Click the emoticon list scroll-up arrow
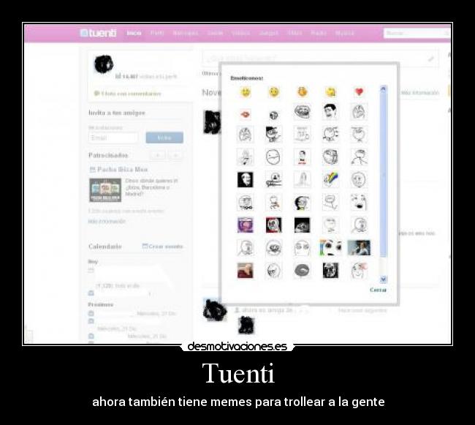 click(x=383, y=89)
